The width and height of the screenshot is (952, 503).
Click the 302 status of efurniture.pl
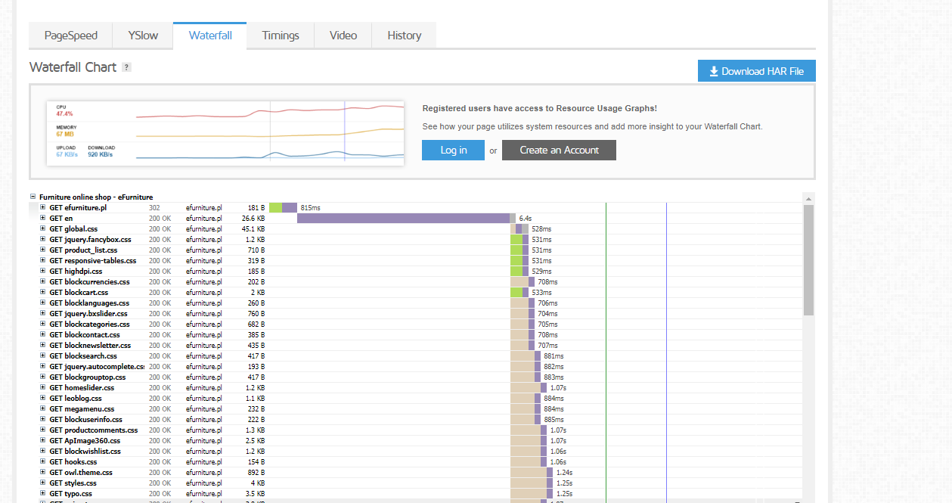pyautogui.click(x=154, y=207)
